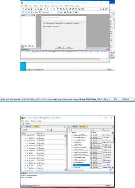Viewport: 135px width, 188px height.
Task: Click the Options for Target wand icon
Action: click(x=61, y=13)
